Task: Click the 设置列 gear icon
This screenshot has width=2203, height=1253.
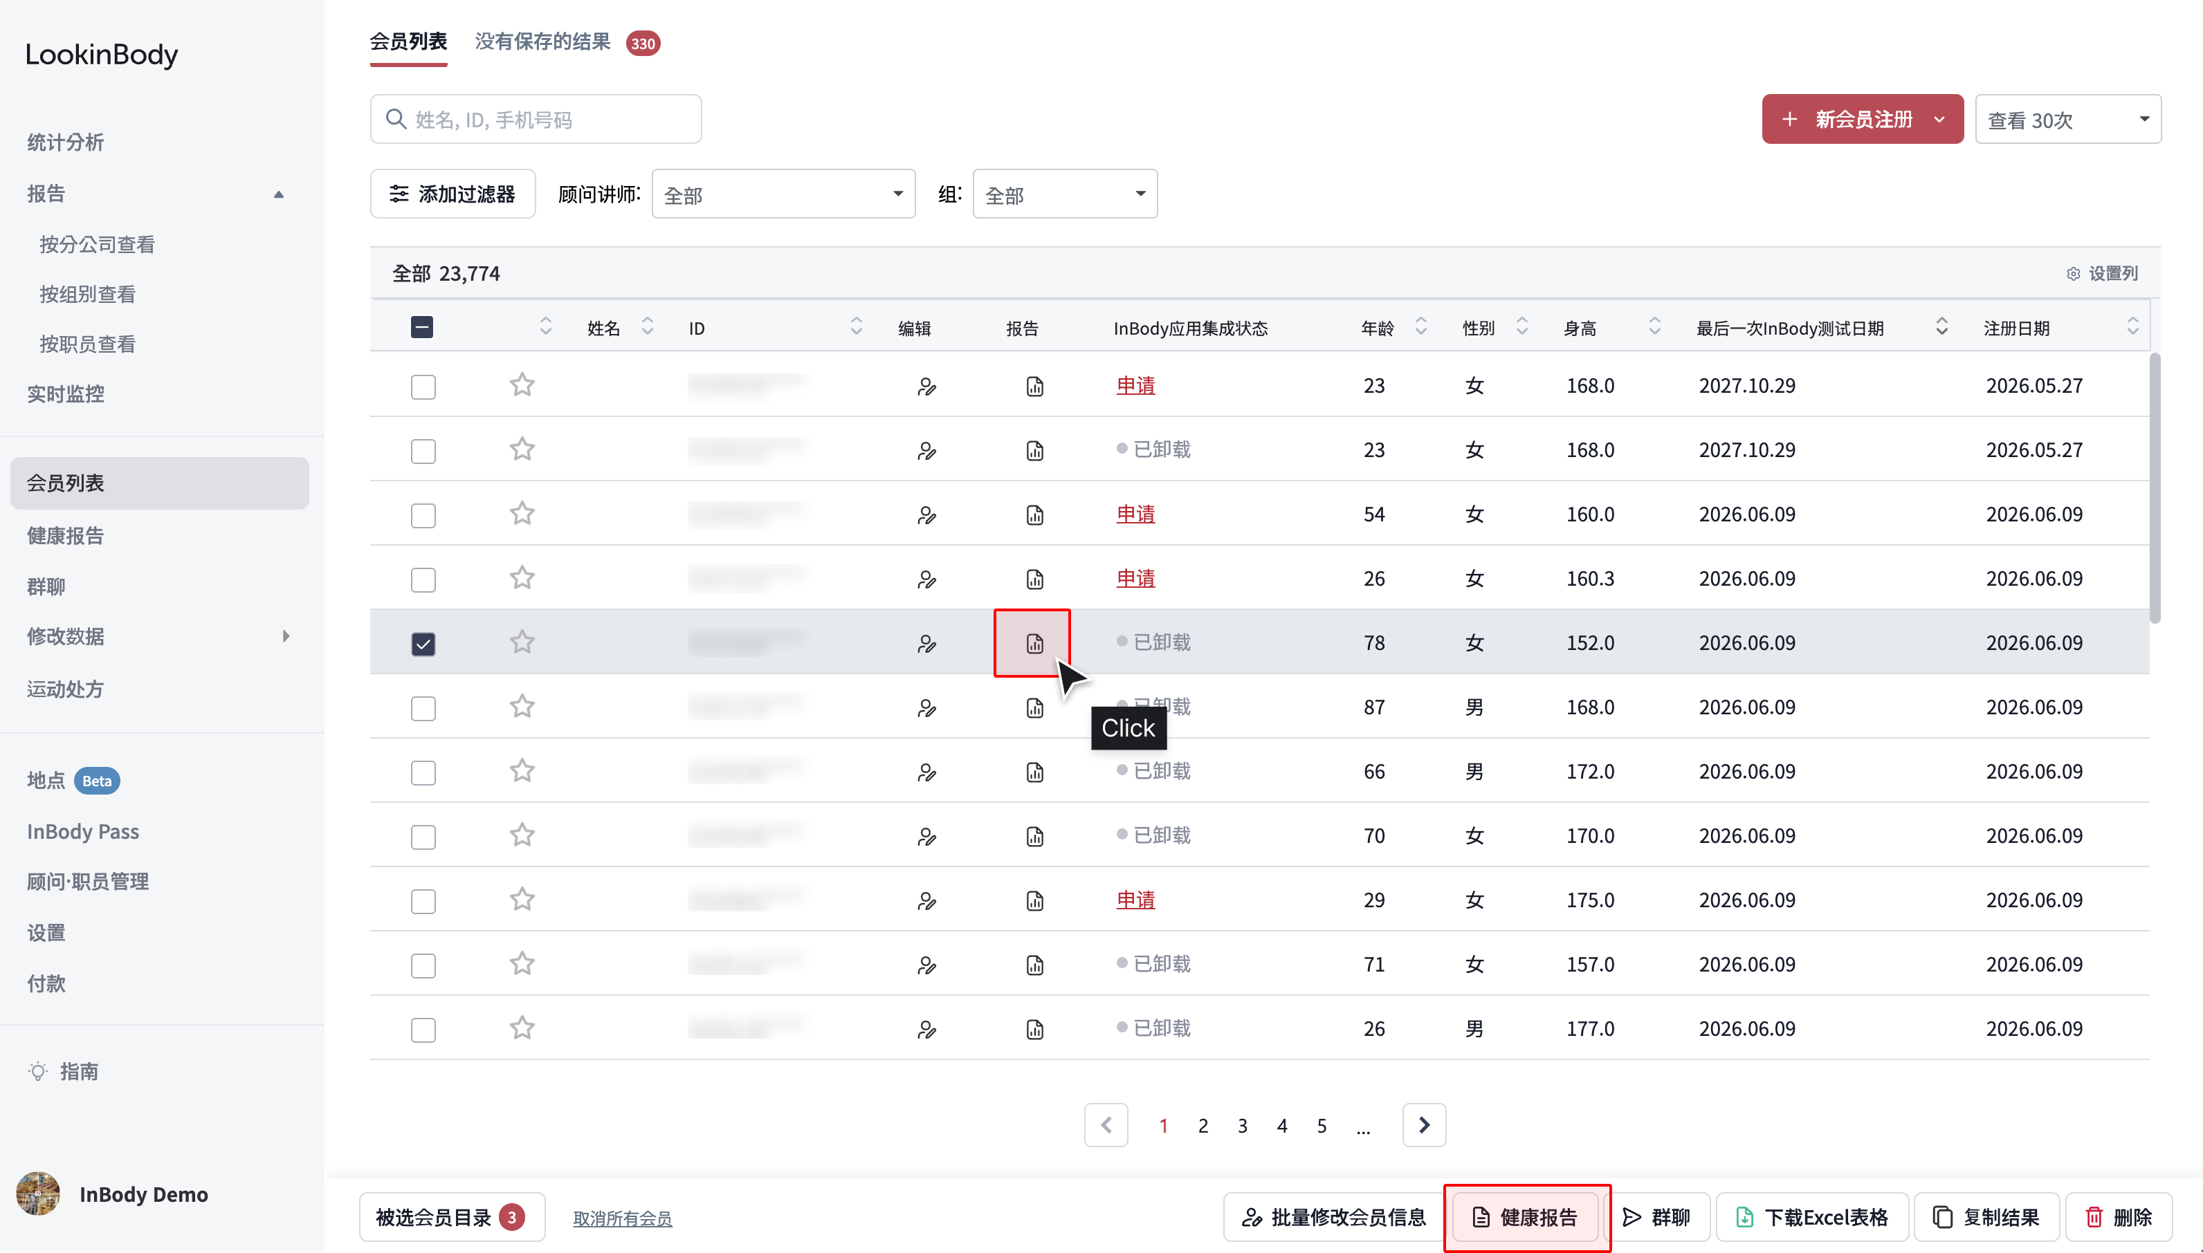Action: coord(2073,274)
